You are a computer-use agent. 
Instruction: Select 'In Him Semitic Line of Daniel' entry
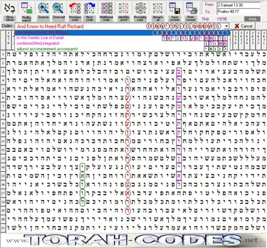[122, 38]
